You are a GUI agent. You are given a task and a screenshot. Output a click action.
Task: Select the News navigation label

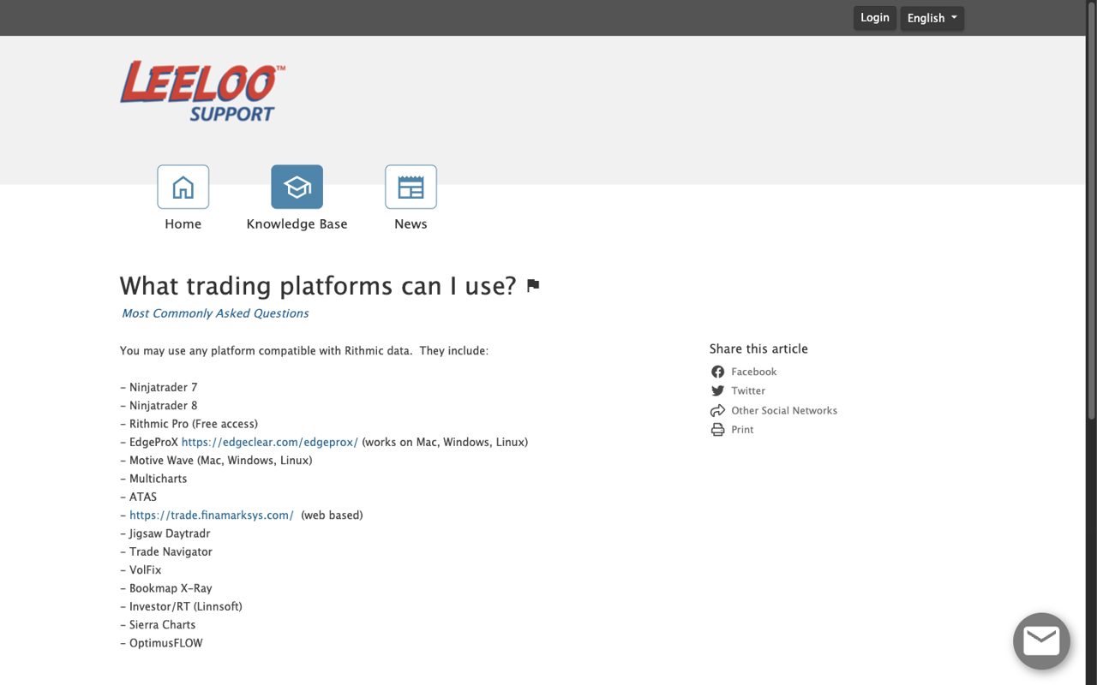tap(411, 223)
